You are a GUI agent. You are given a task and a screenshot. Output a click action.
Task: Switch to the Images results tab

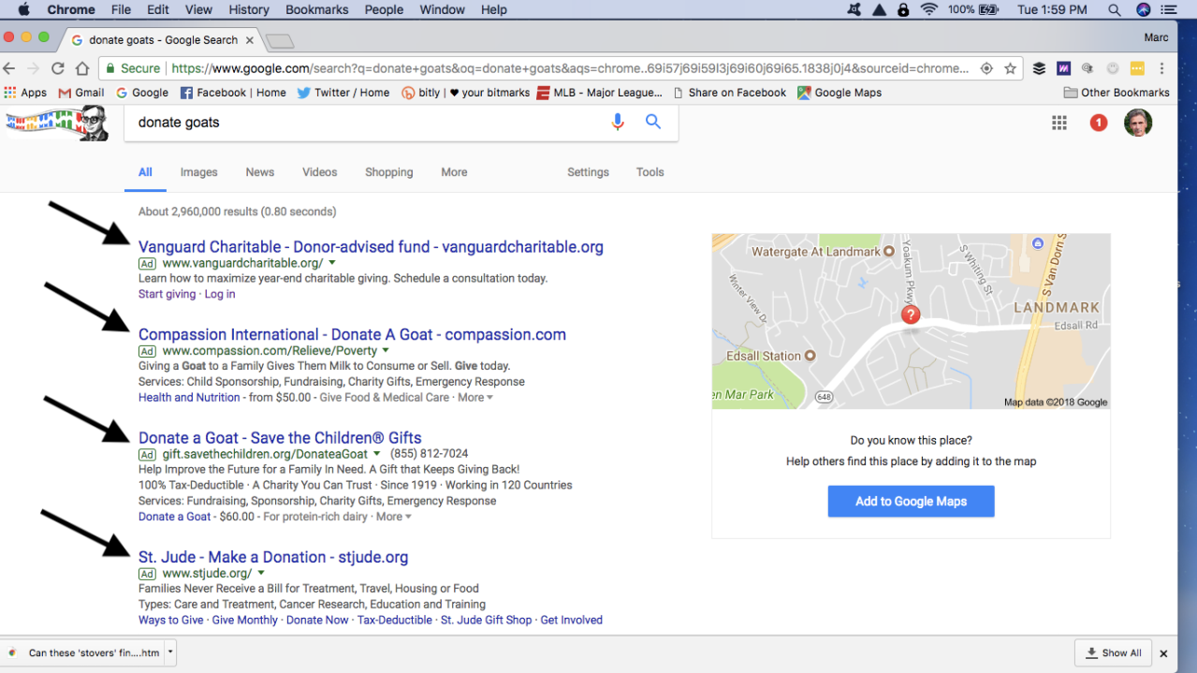pos(198,172)
